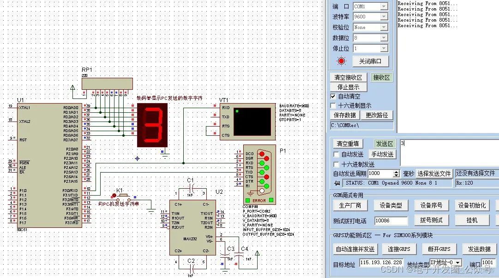The width and height of the screenshot is (499, 278).
Task: Select the P1 COMPIM serial connector
Action: pyautogui.click(x=259, y=174)
